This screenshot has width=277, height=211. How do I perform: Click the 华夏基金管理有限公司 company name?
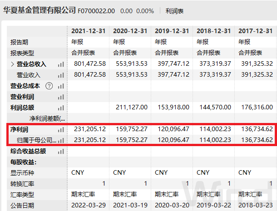[x=39, y=10]
